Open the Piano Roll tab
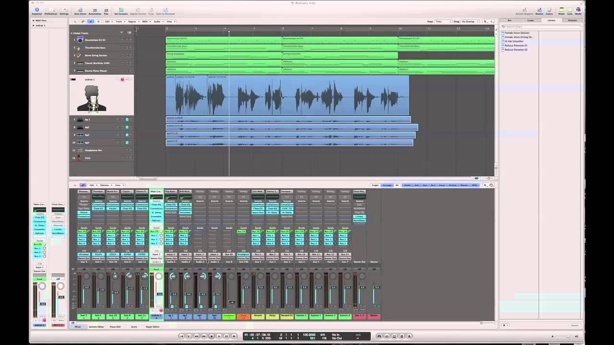This screenshot has width=614, height=345. pos(115,327)
